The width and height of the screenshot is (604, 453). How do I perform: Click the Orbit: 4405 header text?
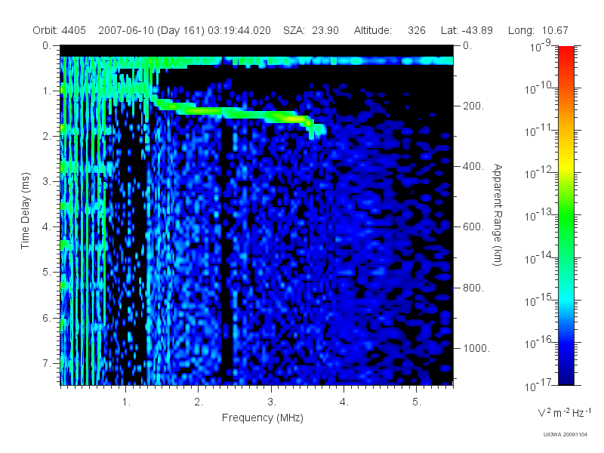60,30
